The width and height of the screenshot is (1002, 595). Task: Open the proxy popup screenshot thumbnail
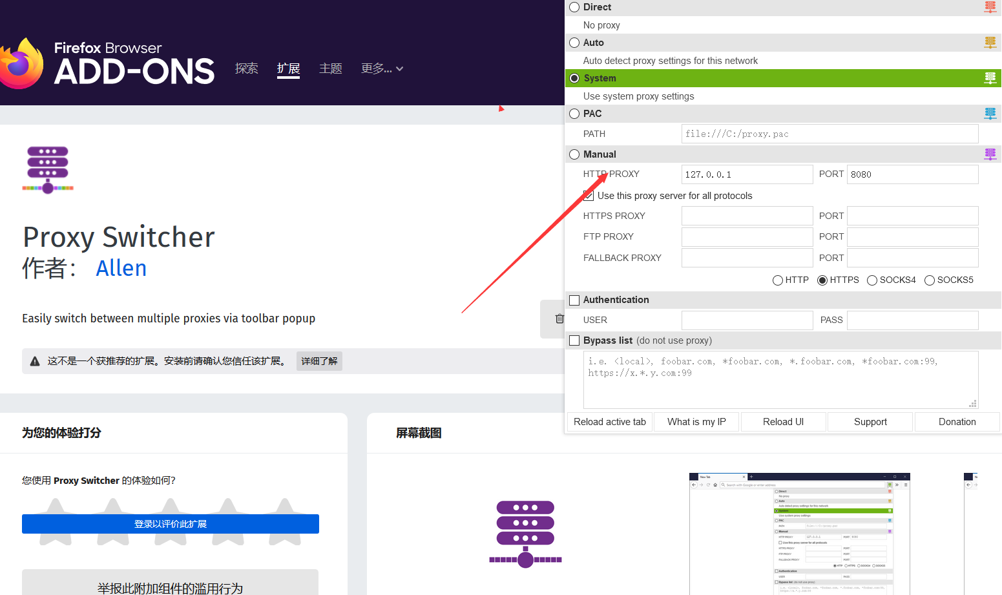pyautogui.click(x=800, y=534)
